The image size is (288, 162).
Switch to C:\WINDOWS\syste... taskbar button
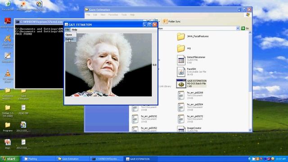tap(107, 159)
